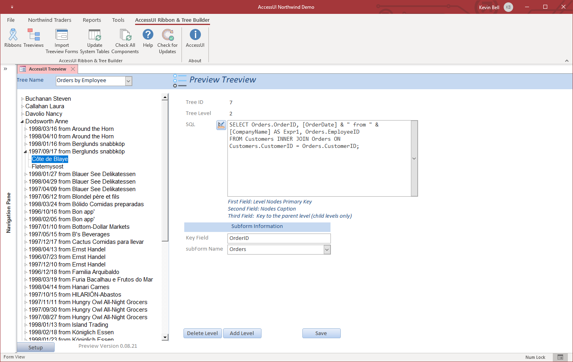Save the treeview level settings
The image size is (573, 362).
pos(321,333)
